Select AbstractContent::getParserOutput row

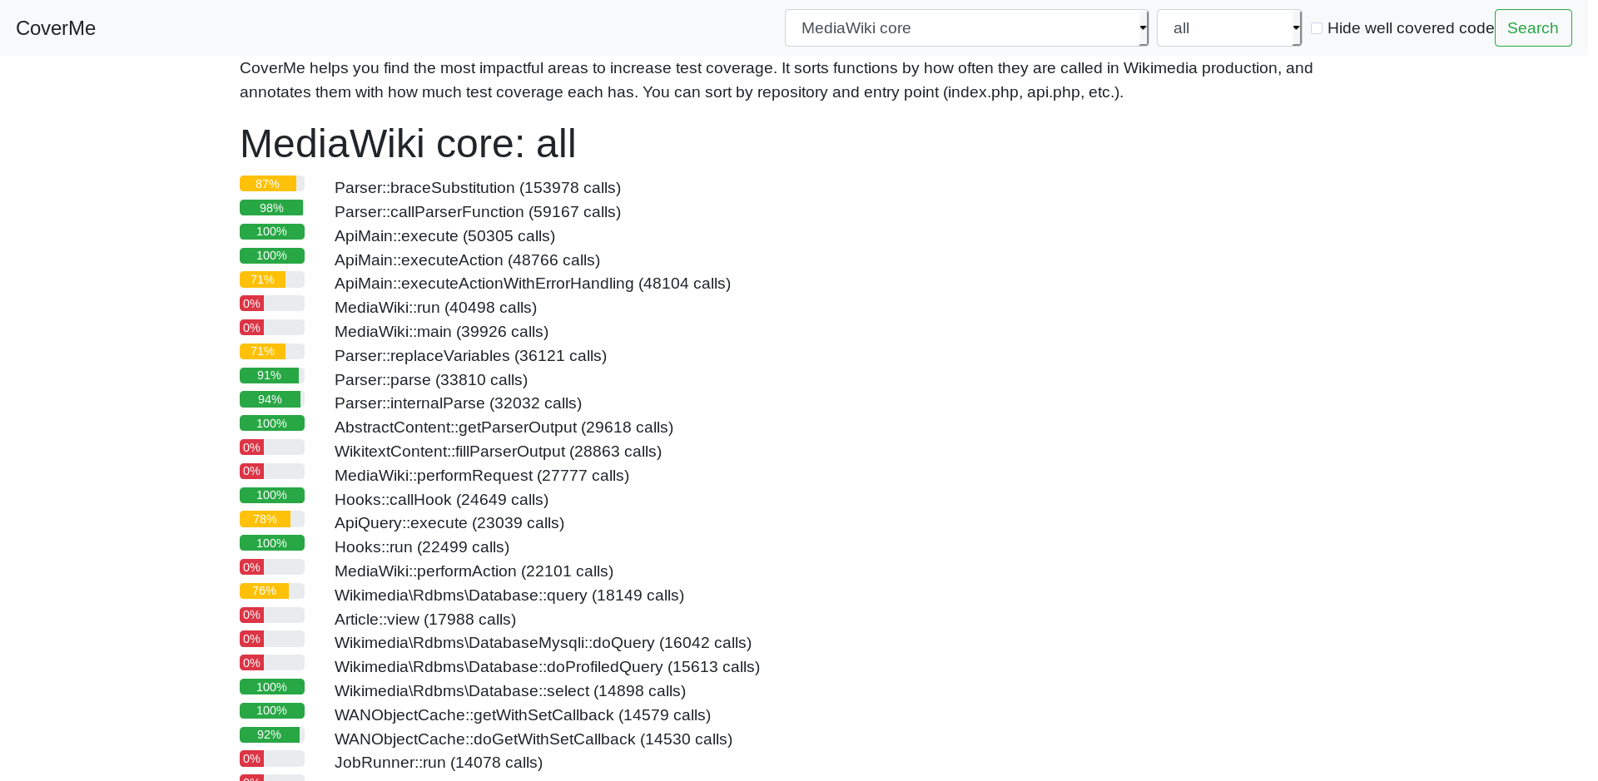pos(504,428)
